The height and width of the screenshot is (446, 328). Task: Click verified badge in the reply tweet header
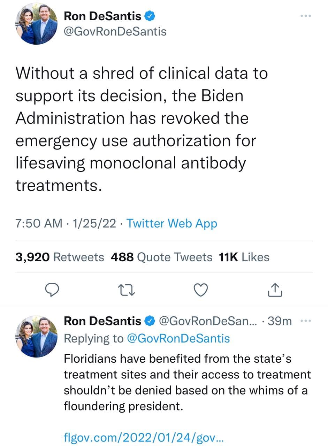(x=150, y=321)
